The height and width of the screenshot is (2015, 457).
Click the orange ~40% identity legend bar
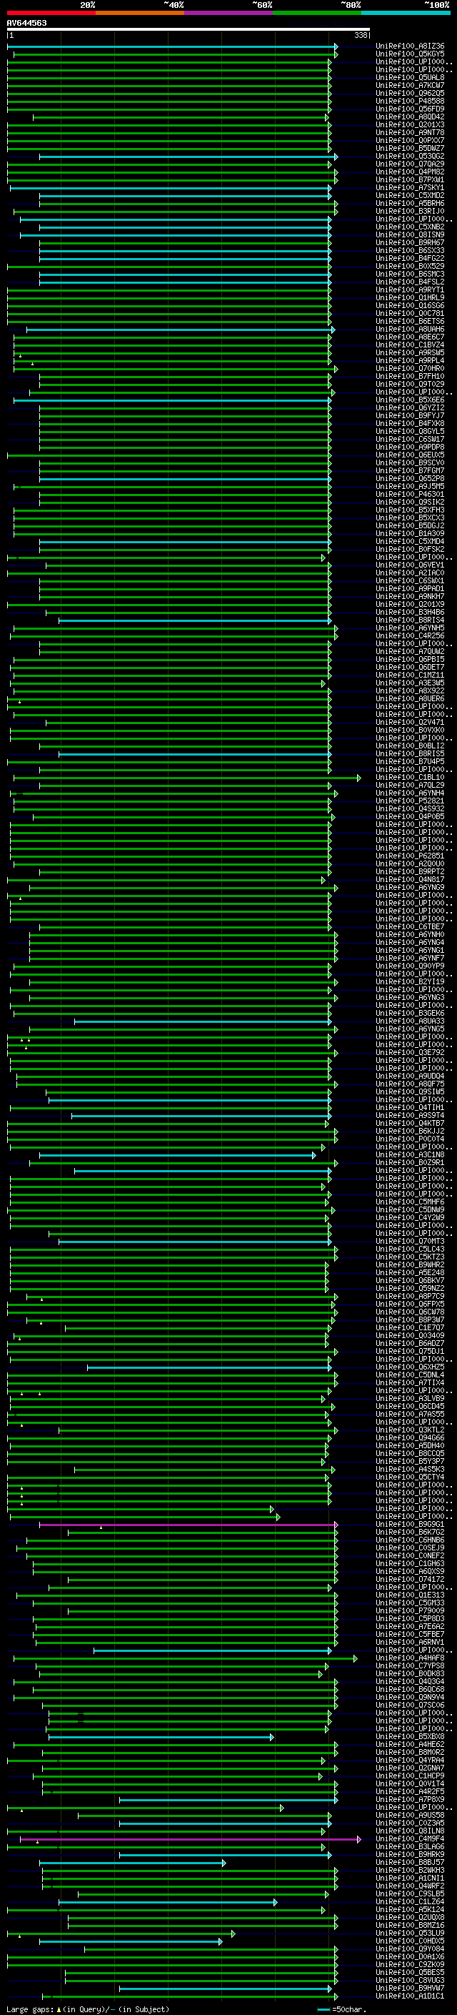[x=140, y=13]
